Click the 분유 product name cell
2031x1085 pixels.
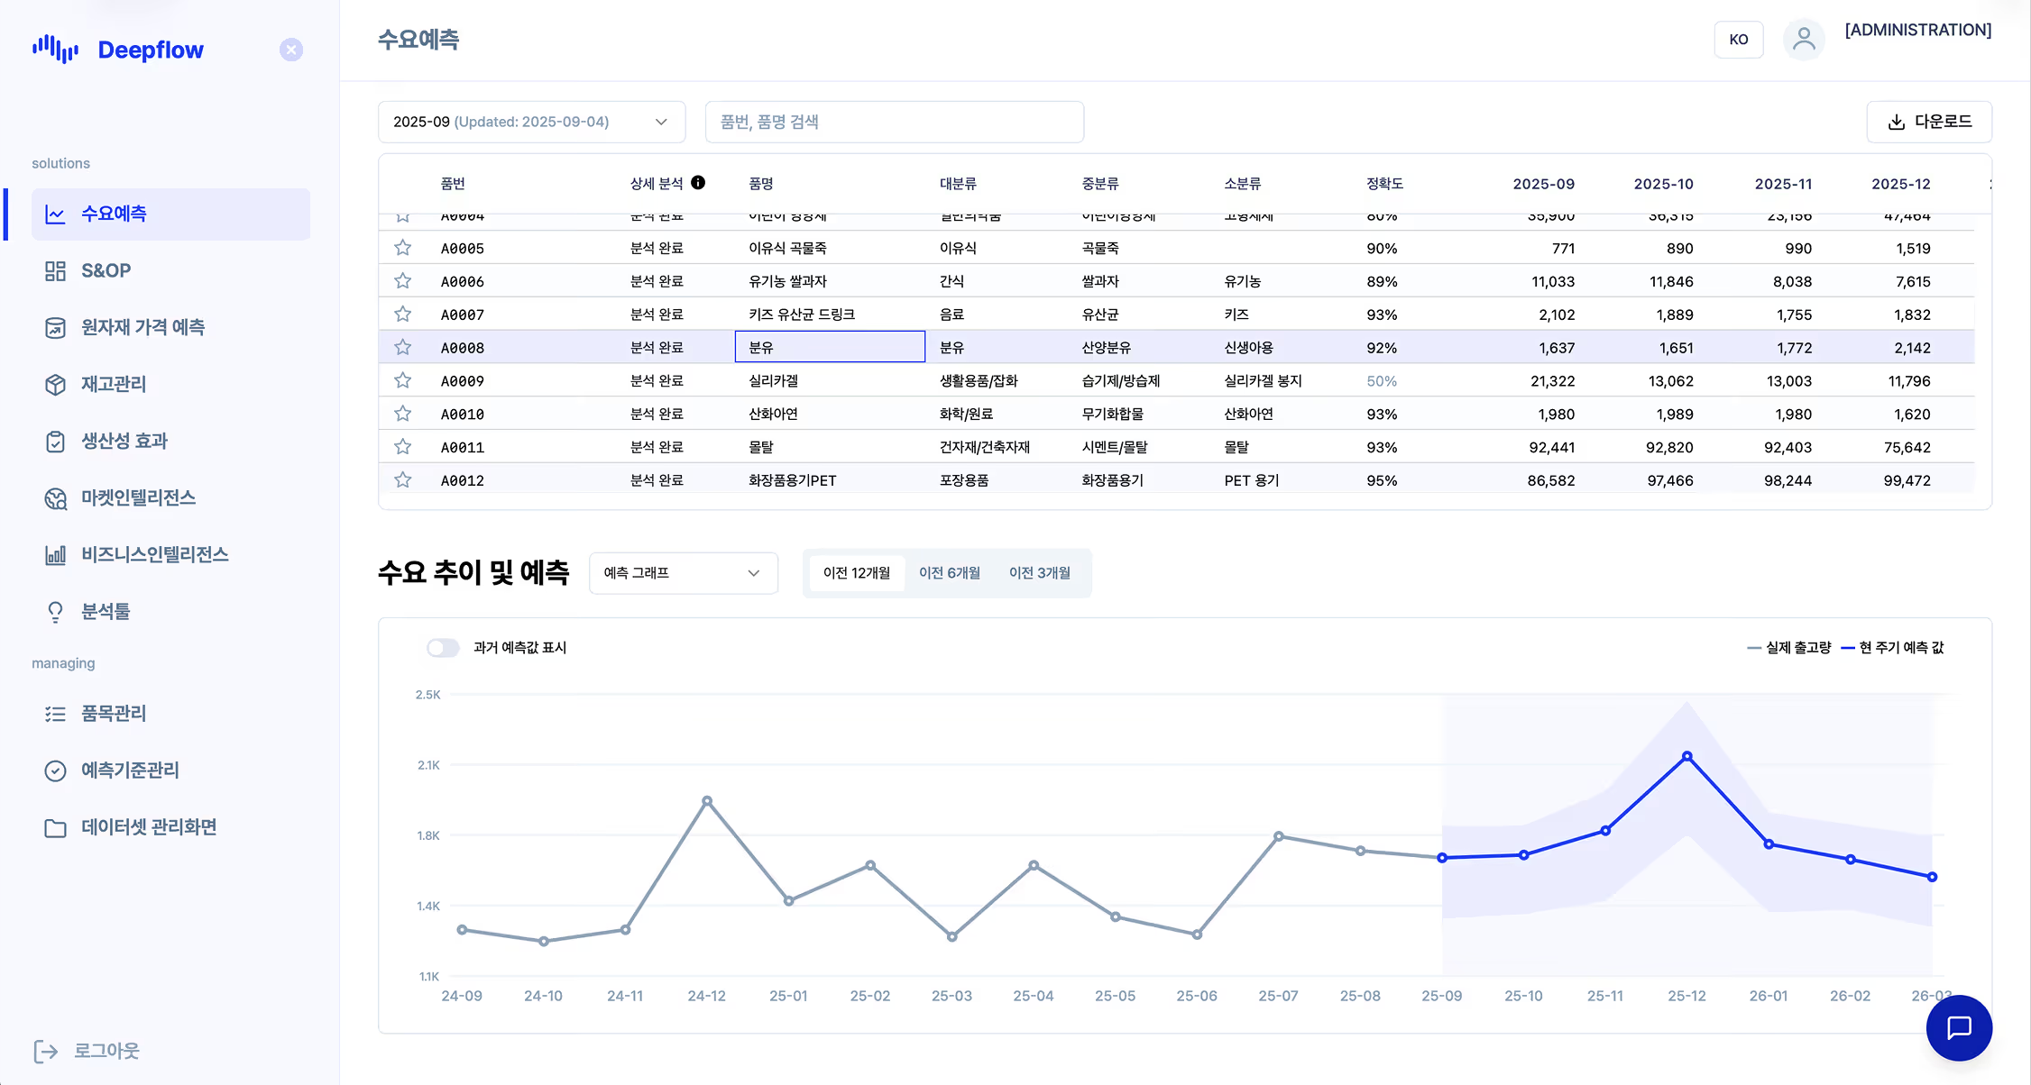point(830,347)
